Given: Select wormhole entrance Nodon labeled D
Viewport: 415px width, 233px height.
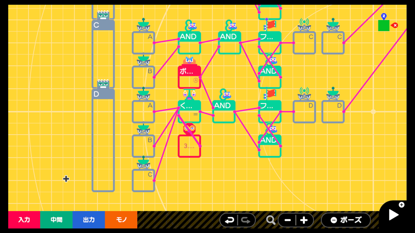Looking at the screenshot, I should 304,111.
